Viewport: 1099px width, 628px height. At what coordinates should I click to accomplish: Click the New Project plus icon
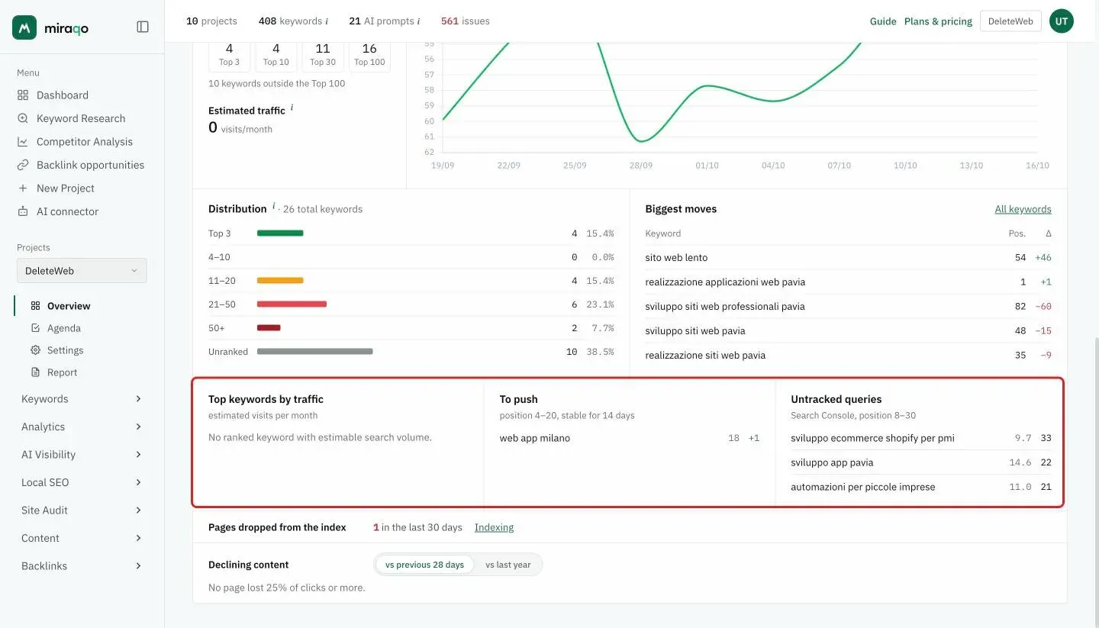23,188
